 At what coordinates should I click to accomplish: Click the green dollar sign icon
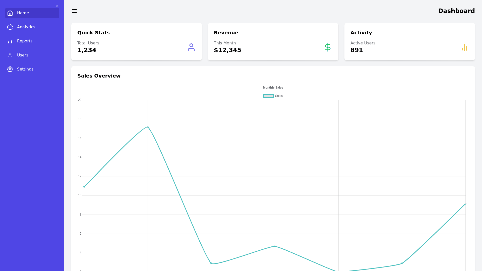pyautogui.click(x=328, y=47)
